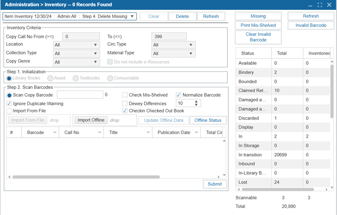The height and width of the screenshot is (215, 337).
Task: Select the Discarded status row
Action: pyautogui.click(x=283, y=118)
